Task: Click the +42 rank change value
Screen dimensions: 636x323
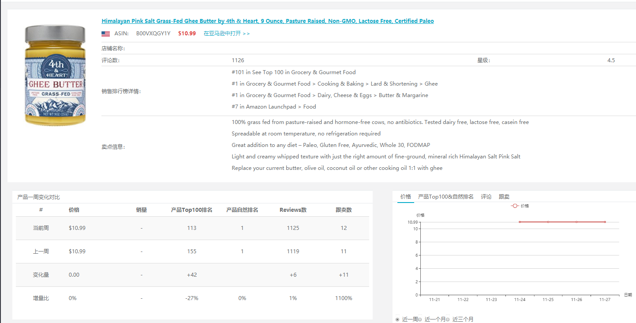Action: coord(192,275)
